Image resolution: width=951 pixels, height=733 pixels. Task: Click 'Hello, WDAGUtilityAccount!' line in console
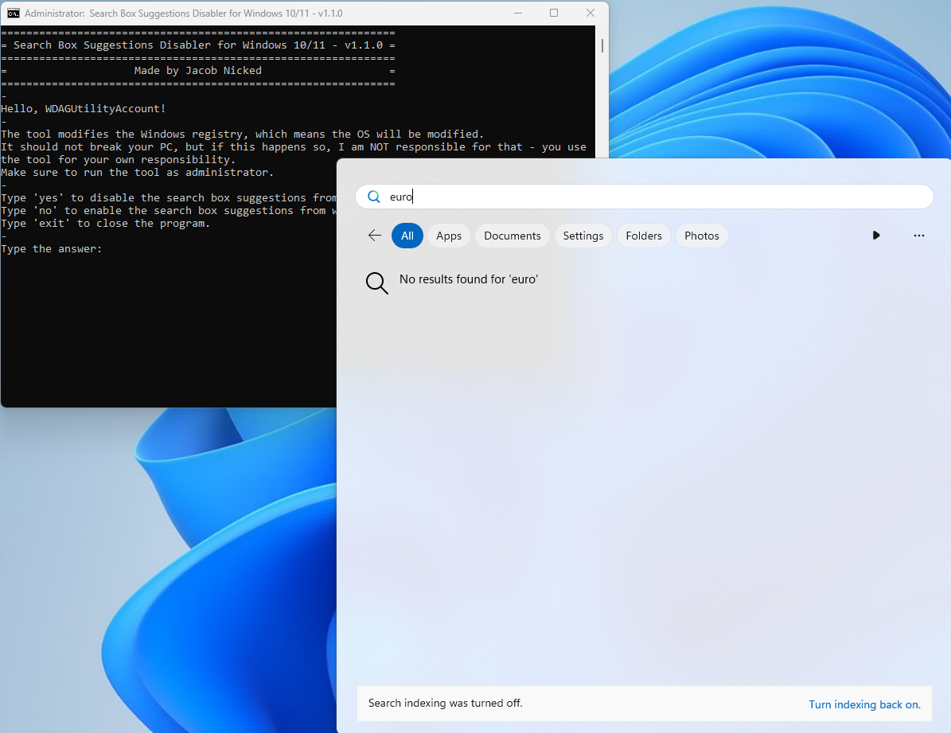point(83,108)
